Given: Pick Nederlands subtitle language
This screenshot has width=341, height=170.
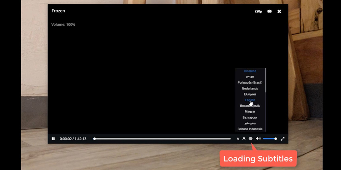Looking at the screenshot, I should point(250,88).
